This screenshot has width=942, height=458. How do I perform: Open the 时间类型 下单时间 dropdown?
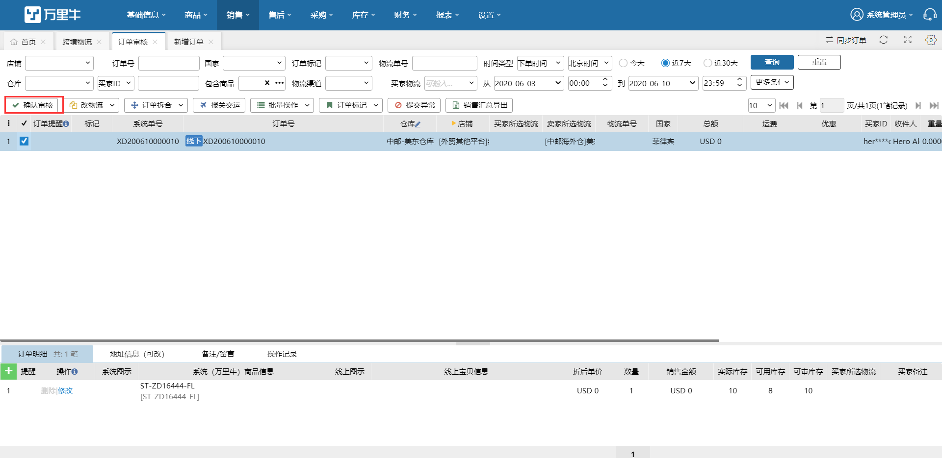[540, 63]
